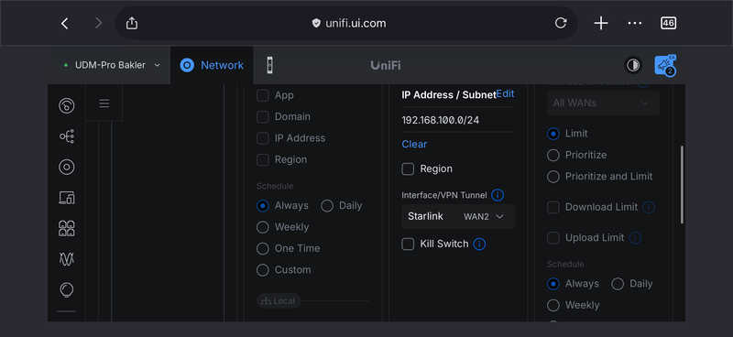The height and width of the screenshot is (337, 733).
Task: Select the Daily schedule radio in left panel
Action: click(x=327, y=206)
